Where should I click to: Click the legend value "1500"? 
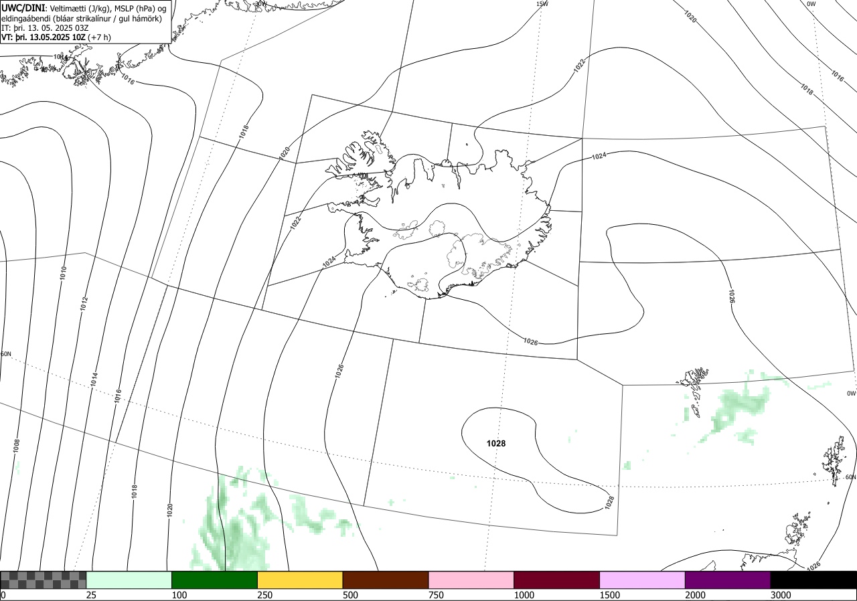611,595
